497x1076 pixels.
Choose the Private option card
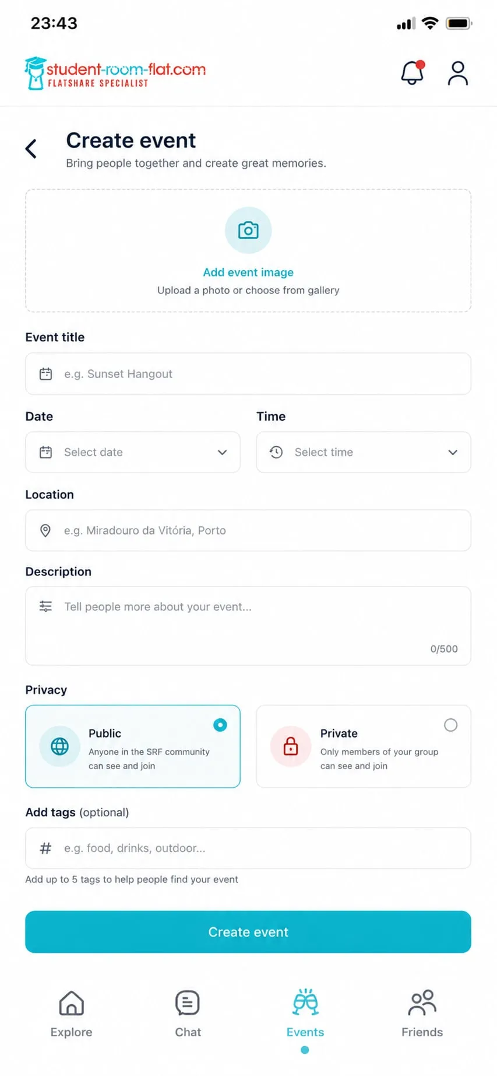[x=364, y=746]
